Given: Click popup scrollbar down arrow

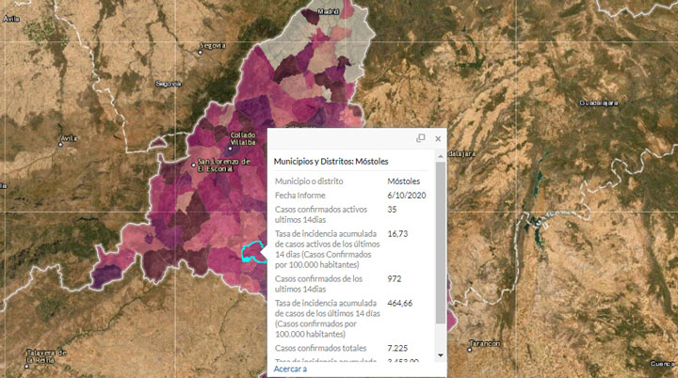Looking at the screenshot, I should 441,355.
